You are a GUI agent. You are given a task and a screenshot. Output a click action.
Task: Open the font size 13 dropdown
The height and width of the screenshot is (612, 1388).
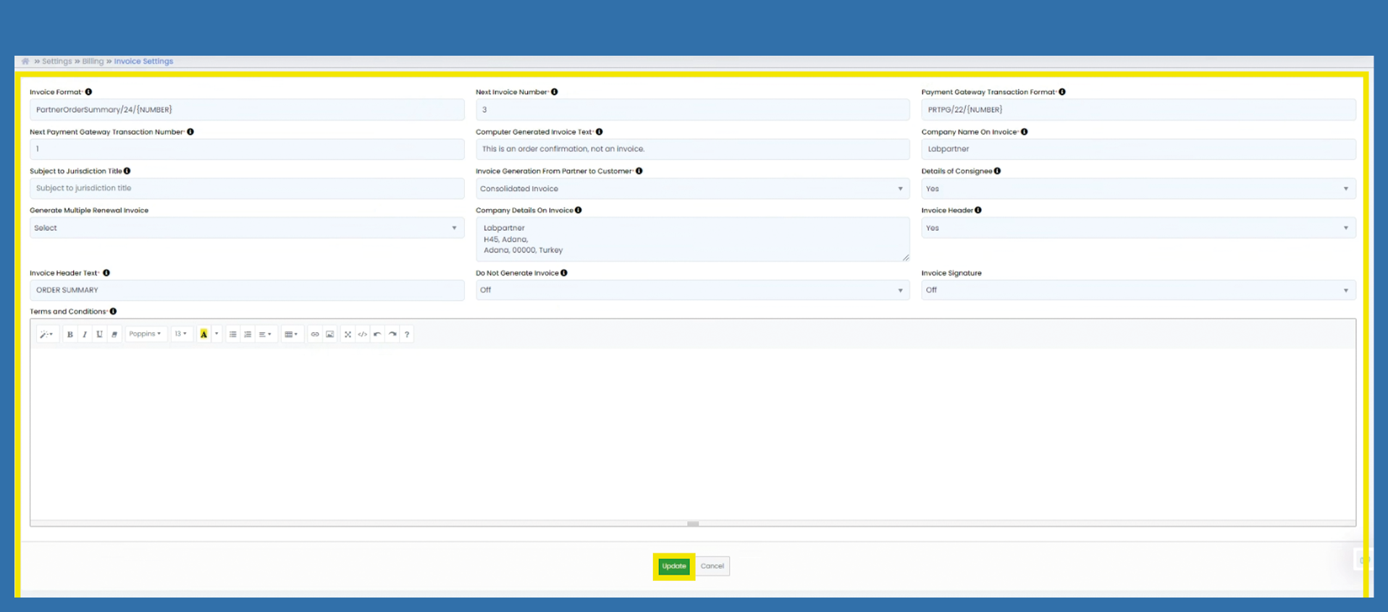pyautogui.click(x=180, y=334)
